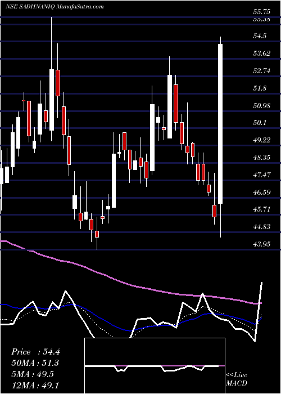281x394 pixels.
Task: Click the 55.75 price axis label
Action: point(262,12)
